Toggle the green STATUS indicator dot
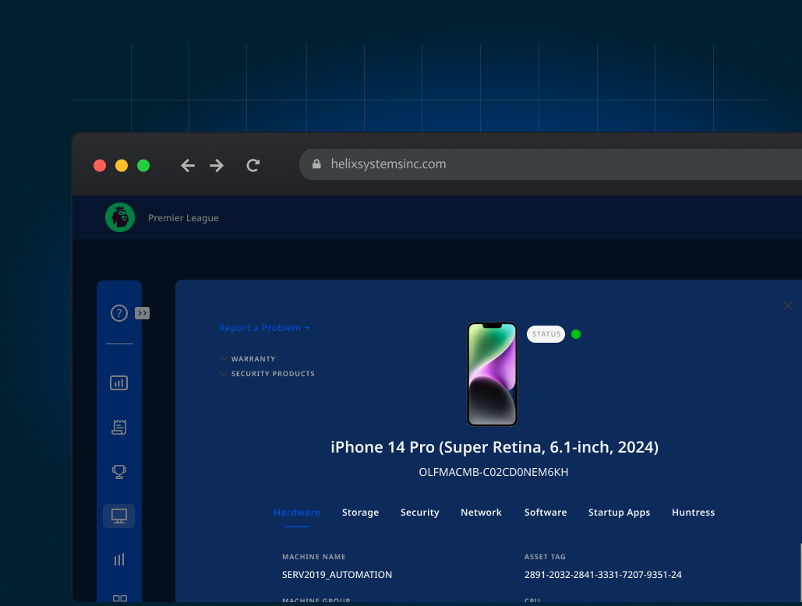802x606 pixels. pos(576,333)
